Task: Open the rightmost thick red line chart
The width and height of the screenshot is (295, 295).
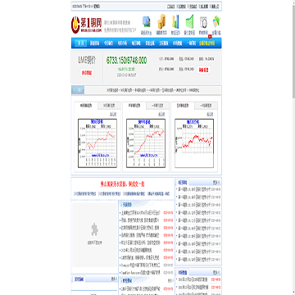Action: (194, 143)
